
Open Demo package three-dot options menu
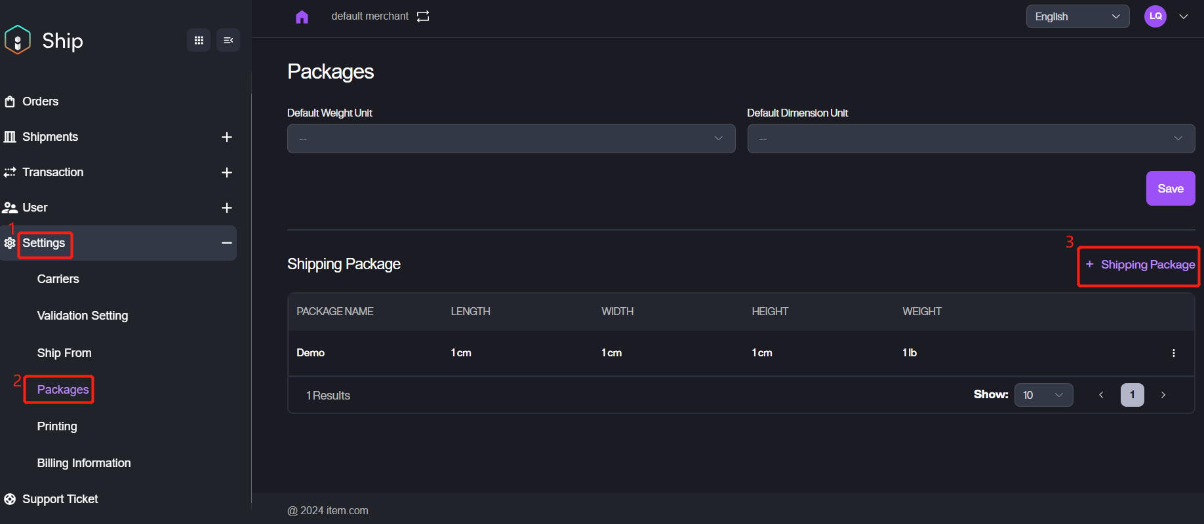coord(1173,353)
